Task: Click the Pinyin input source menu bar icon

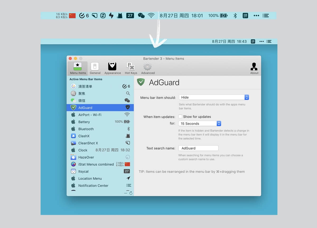Action: coord(253,41)
